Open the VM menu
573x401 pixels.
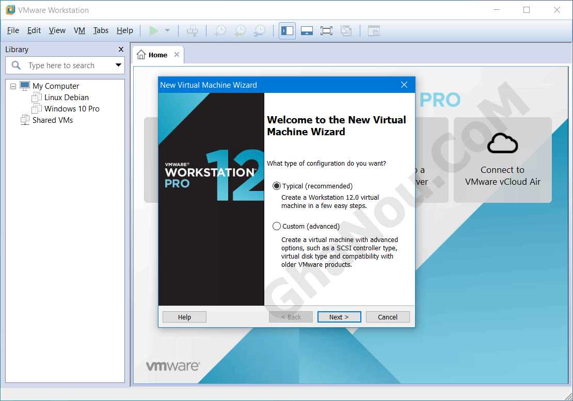pyautogui.click(x=79, y=30)
